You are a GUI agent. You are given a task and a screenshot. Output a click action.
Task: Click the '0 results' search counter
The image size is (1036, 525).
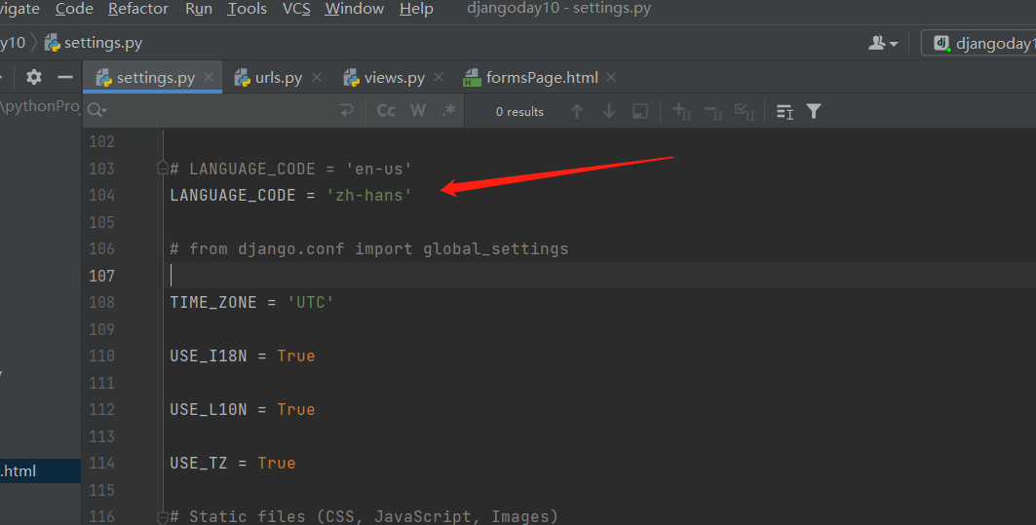[x=520, y=112]
